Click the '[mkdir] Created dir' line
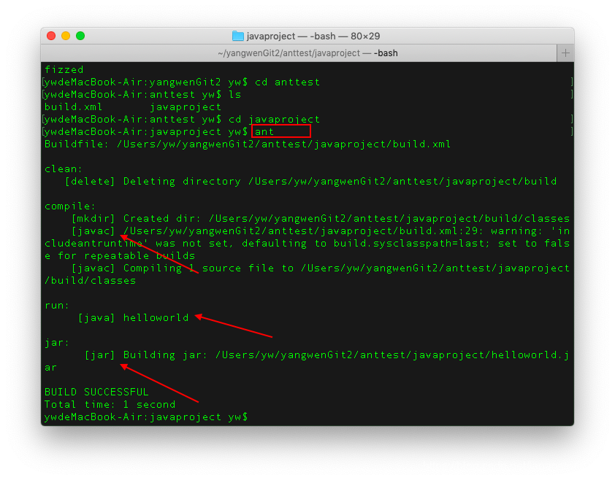 click(x=321, y=219)
